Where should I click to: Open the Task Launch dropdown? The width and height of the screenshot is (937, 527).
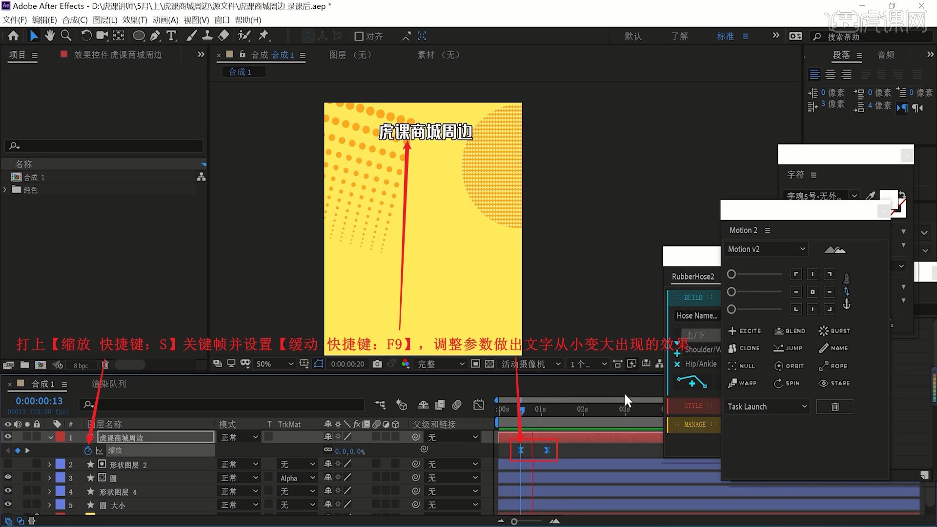[x=767, y=406]
